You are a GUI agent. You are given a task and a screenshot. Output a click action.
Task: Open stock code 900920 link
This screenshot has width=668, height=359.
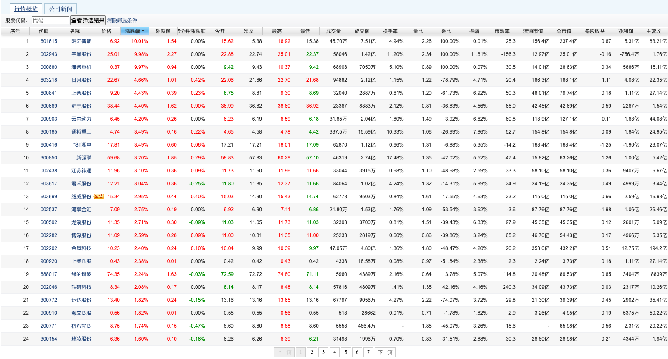point(49,261)
